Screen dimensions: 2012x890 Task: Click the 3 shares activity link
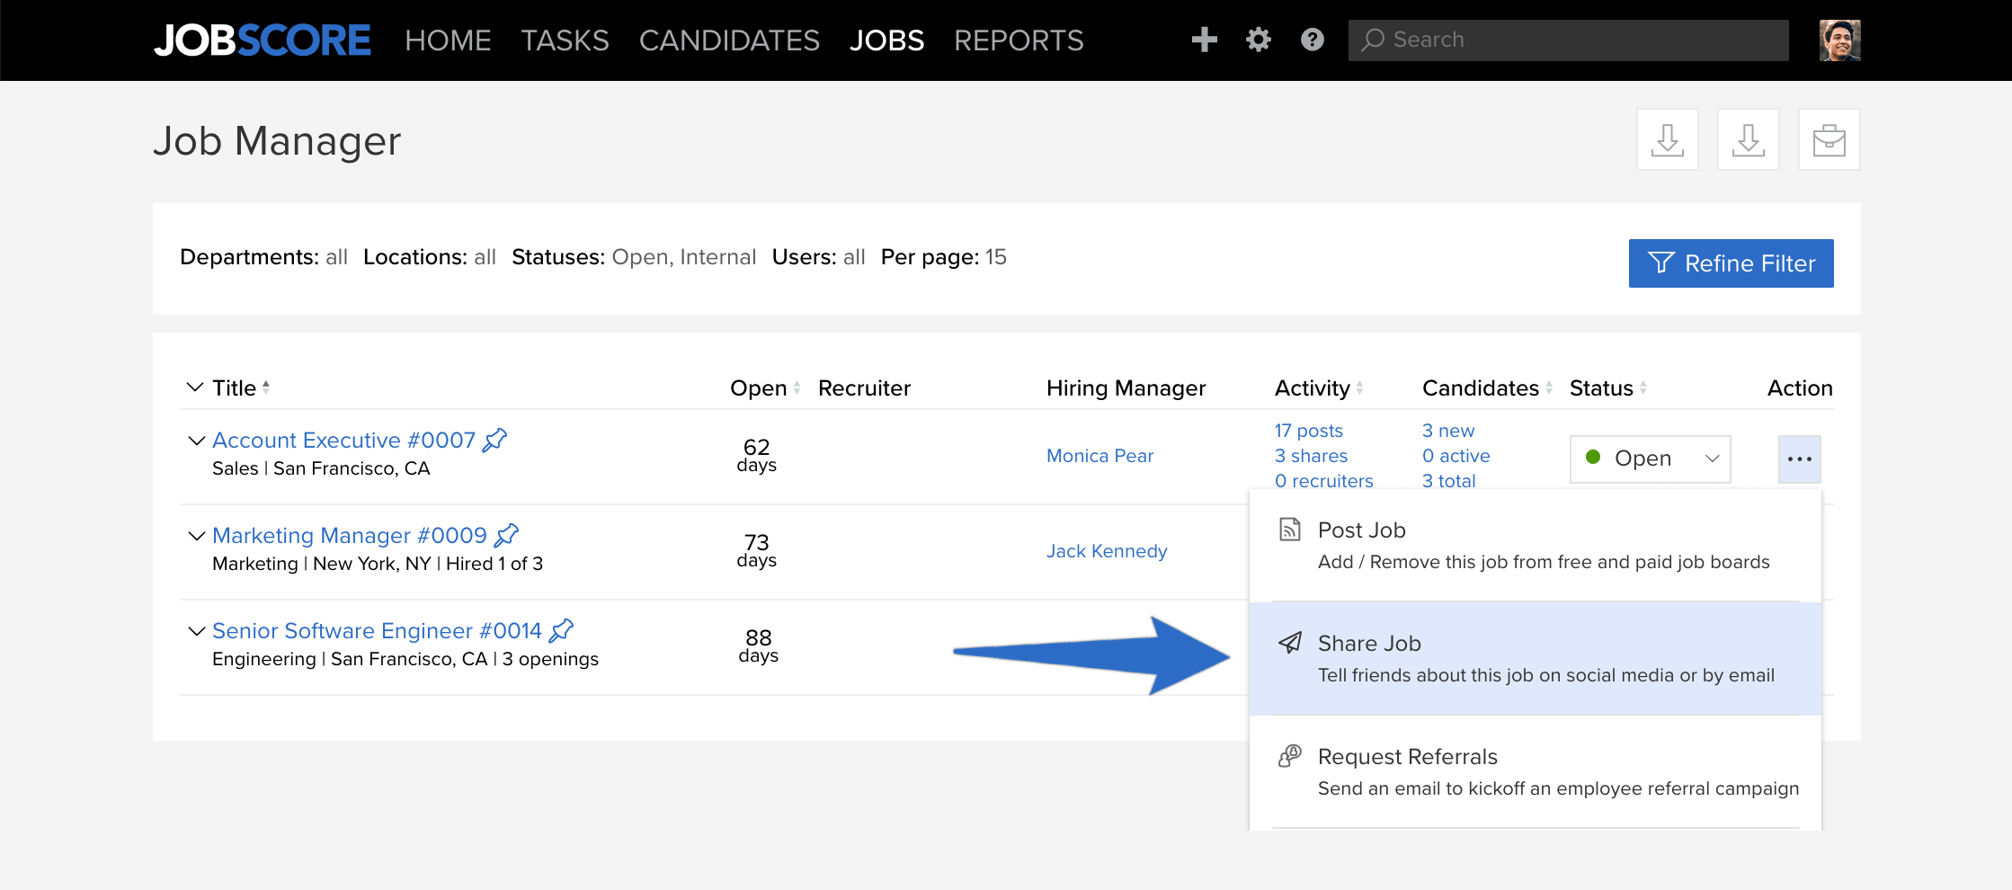point(1311,456)
